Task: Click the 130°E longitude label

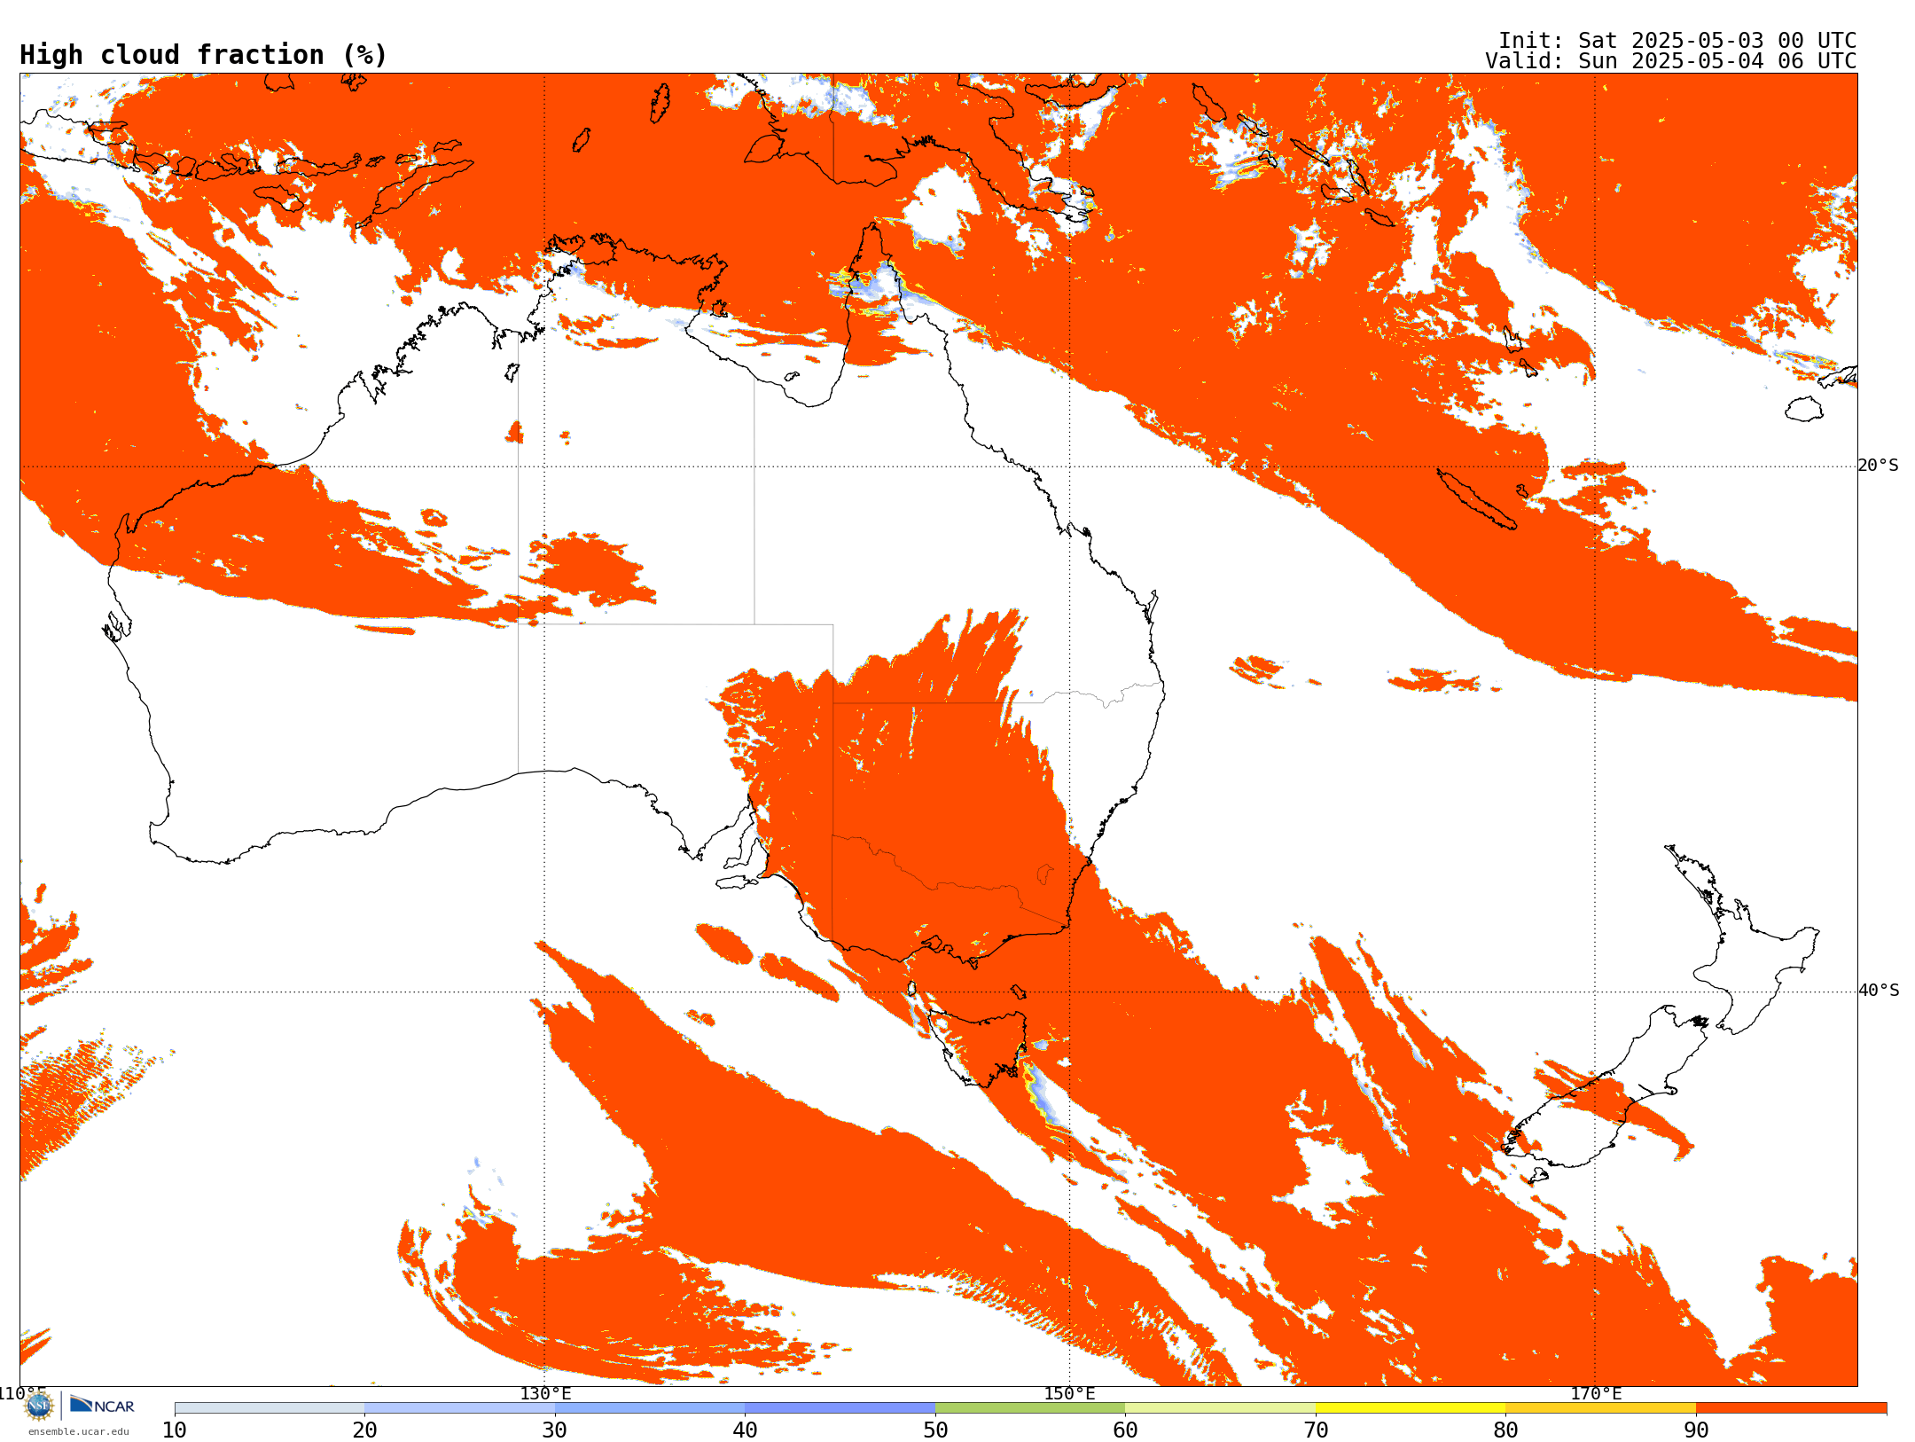Action: coord(545,1394)
